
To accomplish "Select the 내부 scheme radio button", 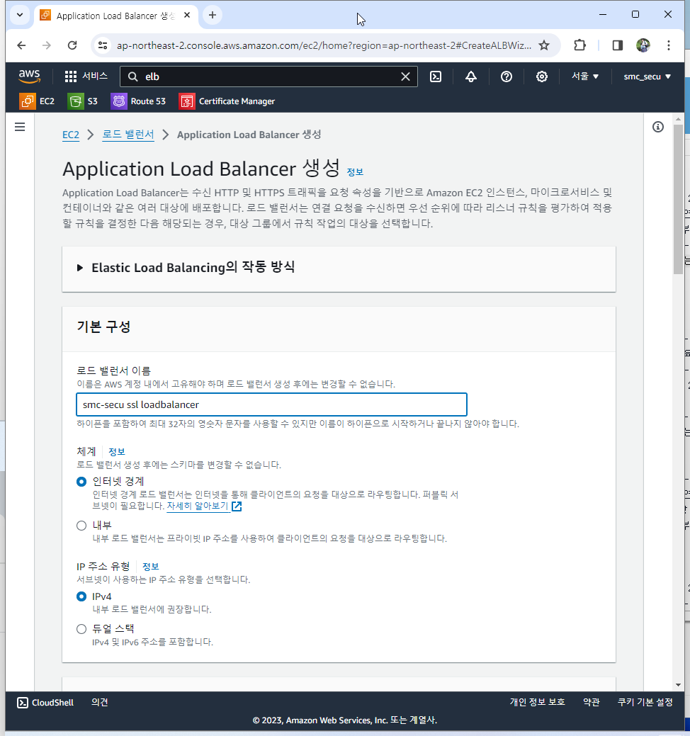I will point(81,526).
